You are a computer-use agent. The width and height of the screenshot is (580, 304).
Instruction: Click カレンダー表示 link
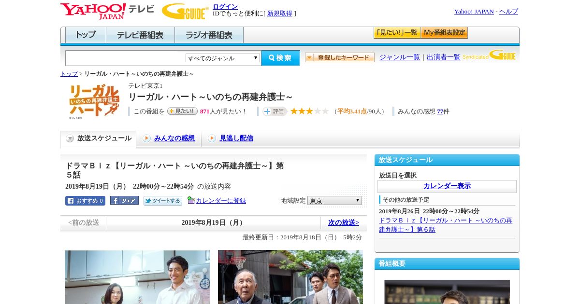[x=447, y=186]
